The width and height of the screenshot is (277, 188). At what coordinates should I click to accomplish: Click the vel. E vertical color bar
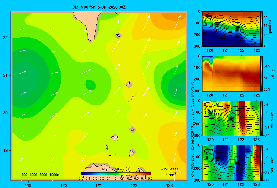click(x=261, y=163)
